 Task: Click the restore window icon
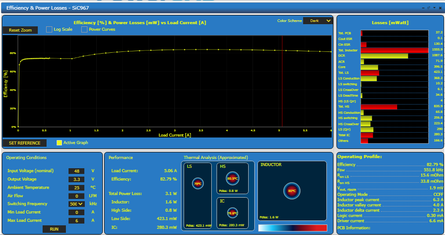click(429, 8)
